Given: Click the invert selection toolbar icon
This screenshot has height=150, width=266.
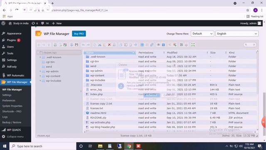Looking at the screenshot, I should [x=152, y=45].
